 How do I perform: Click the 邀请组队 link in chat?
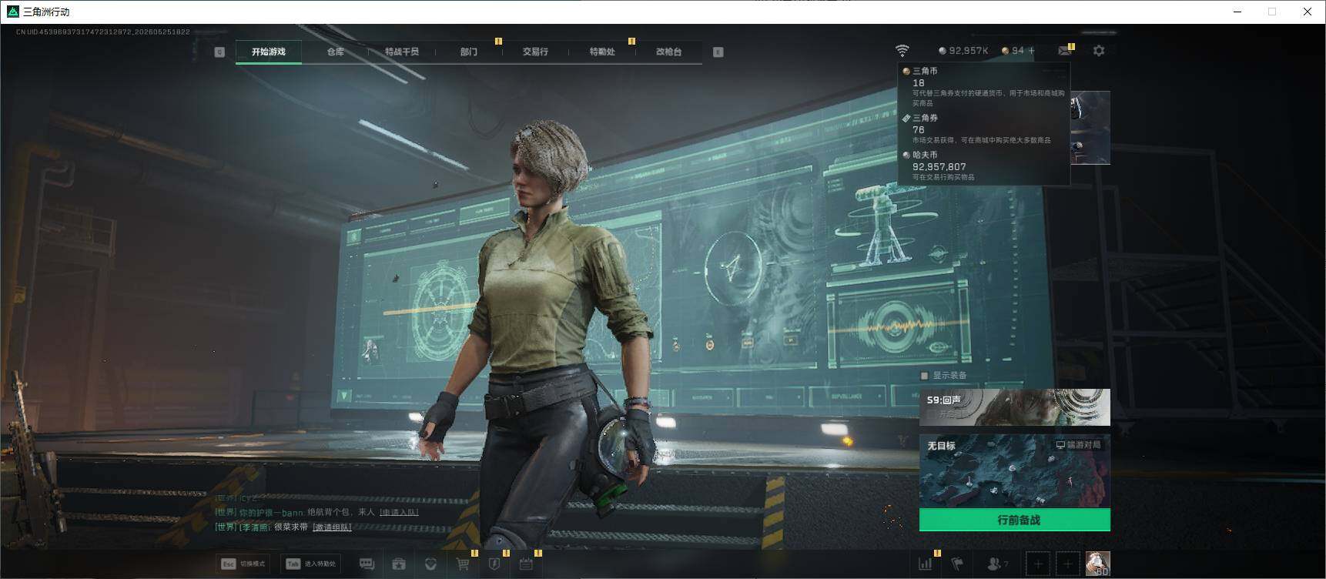332,527
